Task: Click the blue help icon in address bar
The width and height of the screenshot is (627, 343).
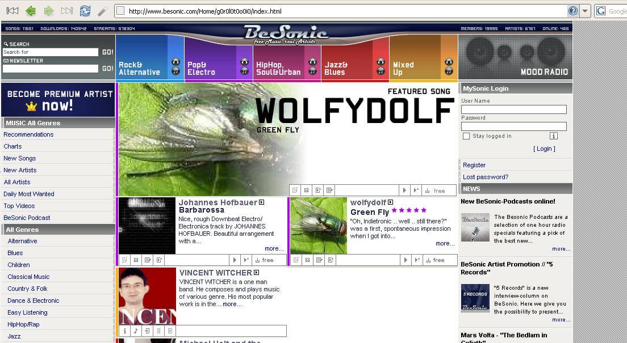Action: [x=573, y=11]
